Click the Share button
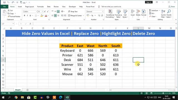The image size is (178, 100). click(172, 7)
